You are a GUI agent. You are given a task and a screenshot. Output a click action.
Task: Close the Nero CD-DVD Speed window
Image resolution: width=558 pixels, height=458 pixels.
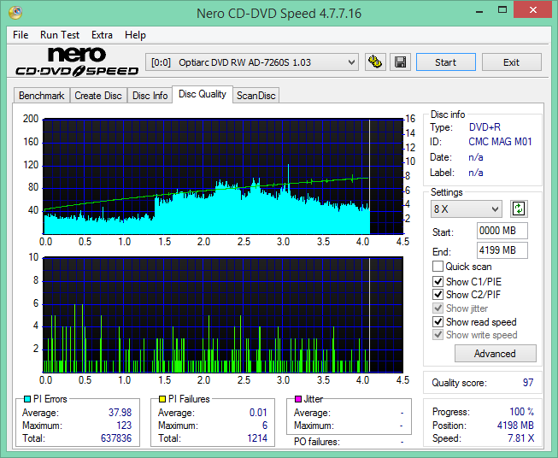click(533, 10)
